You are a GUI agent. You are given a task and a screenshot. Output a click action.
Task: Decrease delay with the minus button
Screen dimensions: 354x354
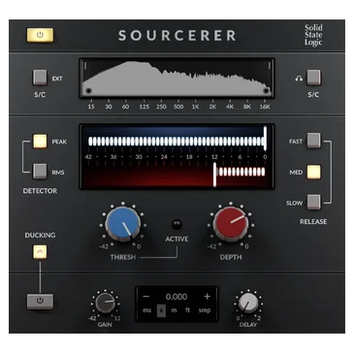(146, 297)
